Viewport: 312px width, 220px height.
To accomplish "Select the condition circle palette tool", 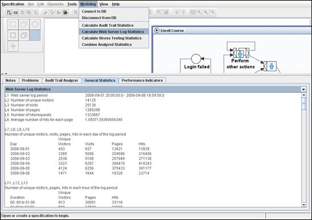I will coord(35,25).
